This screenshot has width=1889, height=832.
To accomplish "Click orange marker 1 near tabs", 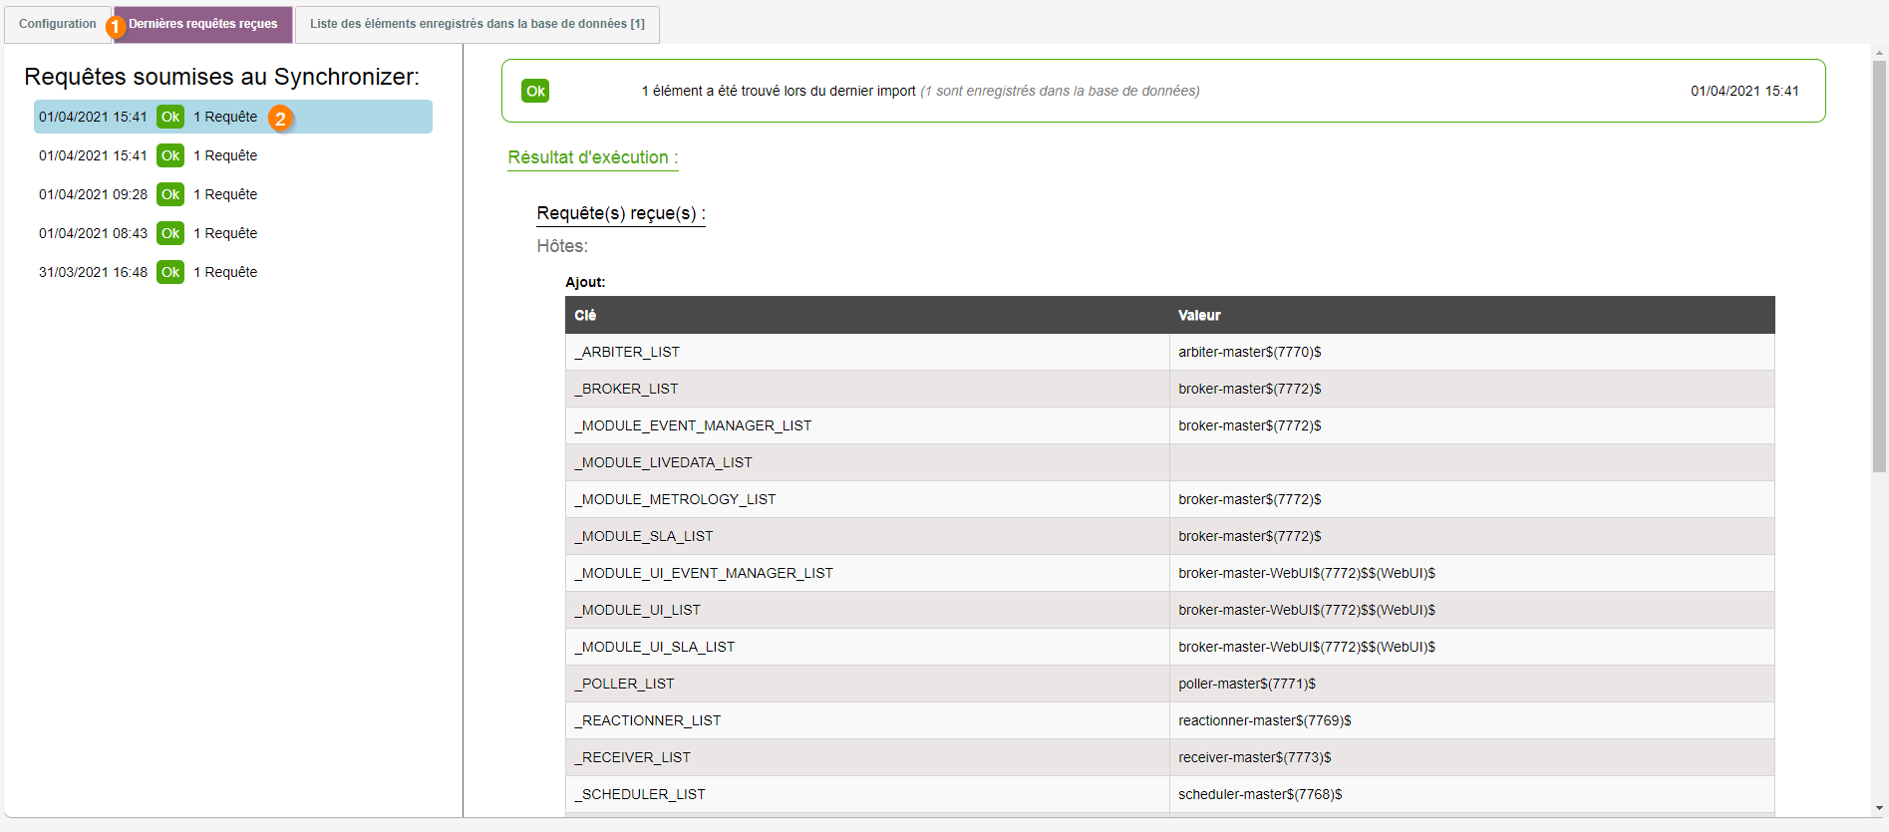I will pos(116,27).
